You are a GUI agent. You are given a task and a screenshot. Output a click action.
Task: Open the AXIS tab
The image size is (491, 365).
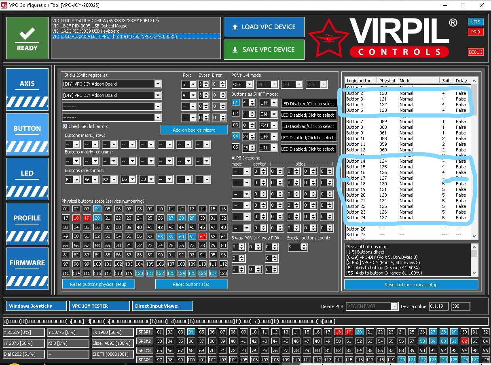pos(27,89)
